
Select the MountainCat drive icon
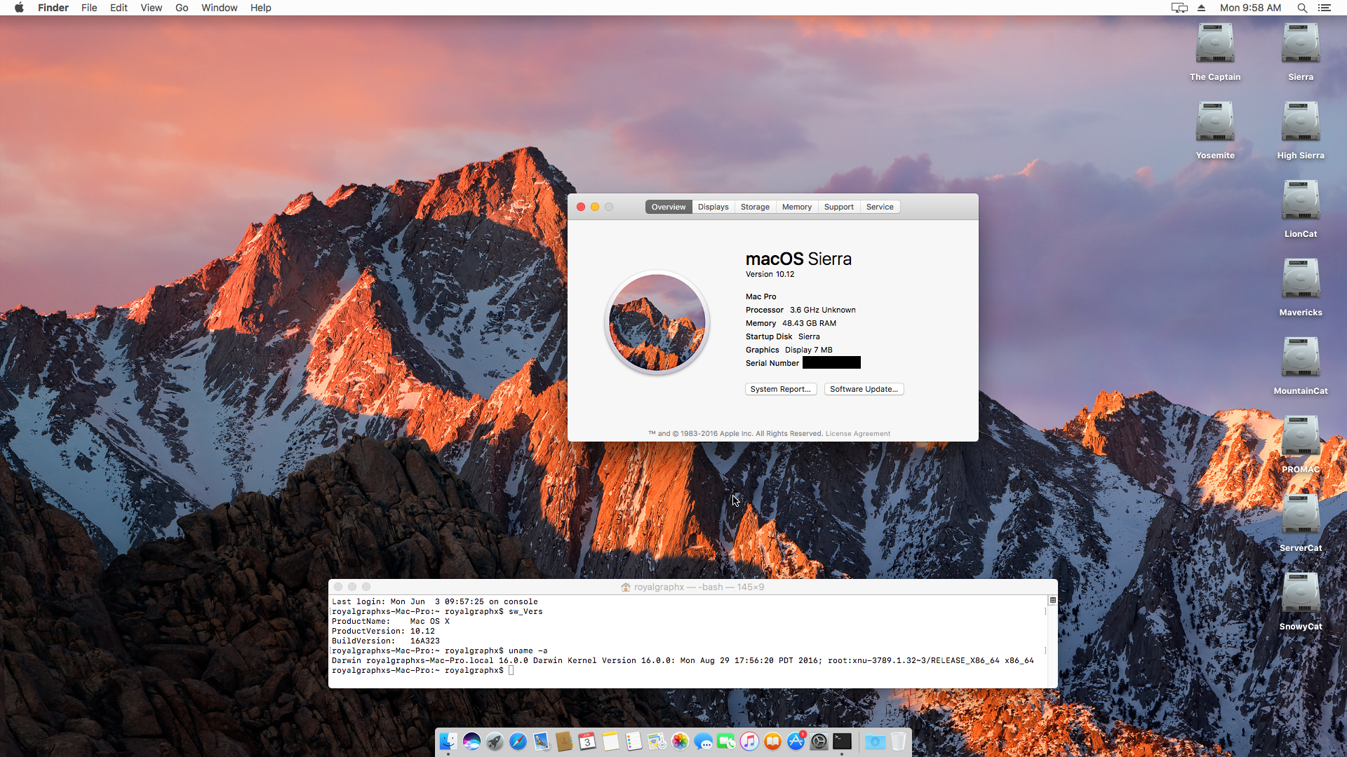1301,357
